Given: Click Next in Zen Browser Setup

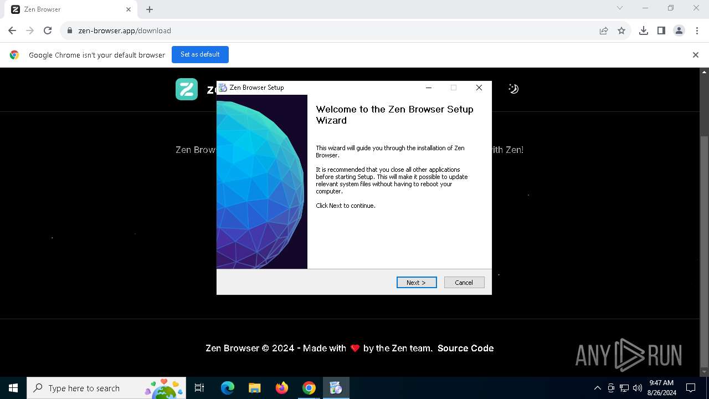Looking at the screenshot, I should click(417, 283).
